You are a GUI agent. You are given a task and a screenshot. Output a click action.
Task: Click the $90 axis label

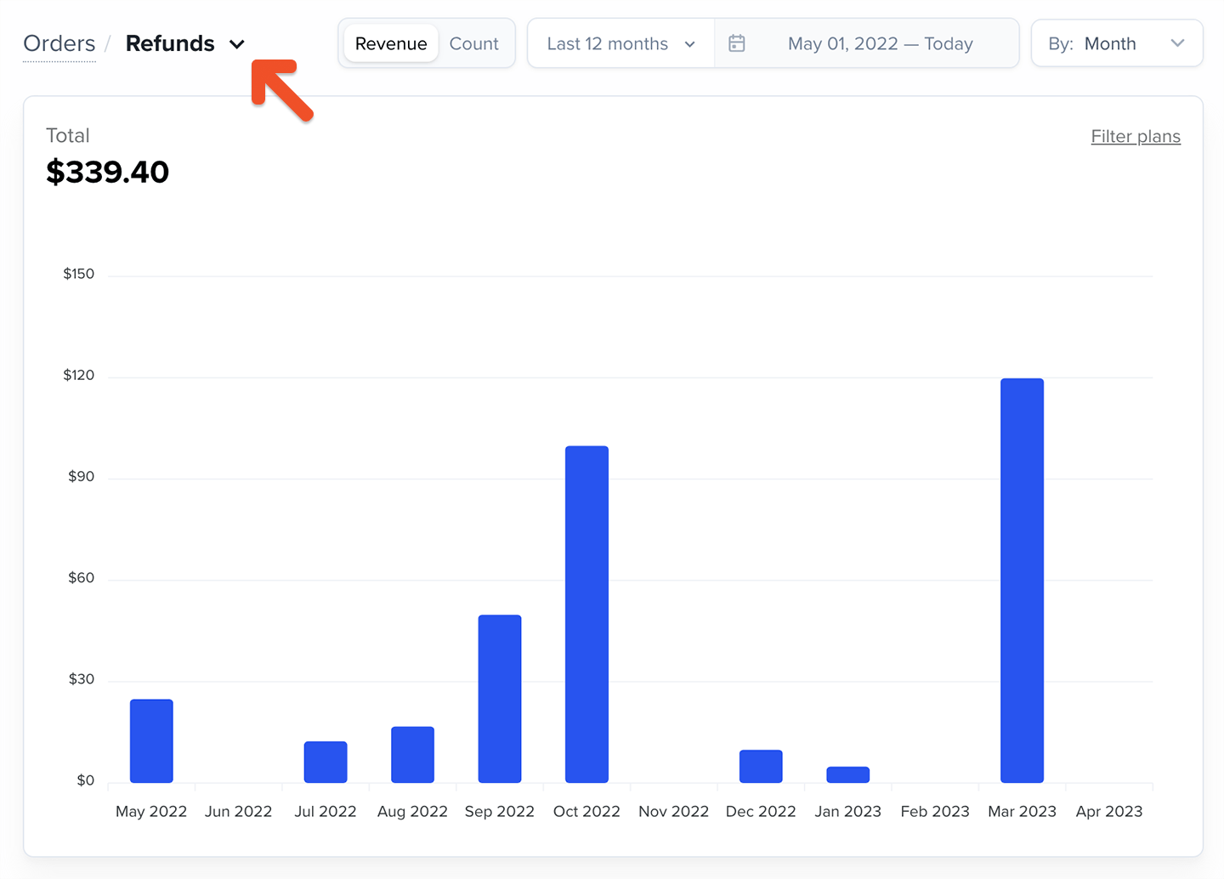(x=82, y=476)
